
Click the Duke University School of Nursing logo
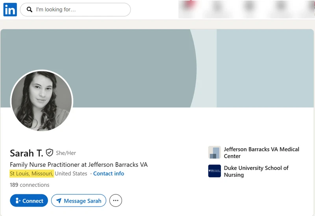215,171
